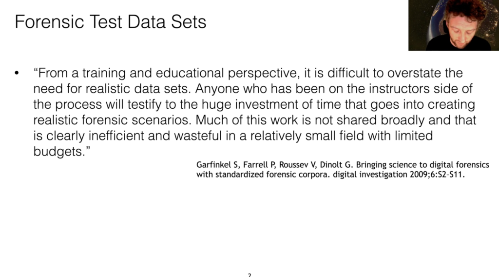Click the slide title "Forensic Test Data Sets"
Screen dimensions: 499x277
(111, 21)
